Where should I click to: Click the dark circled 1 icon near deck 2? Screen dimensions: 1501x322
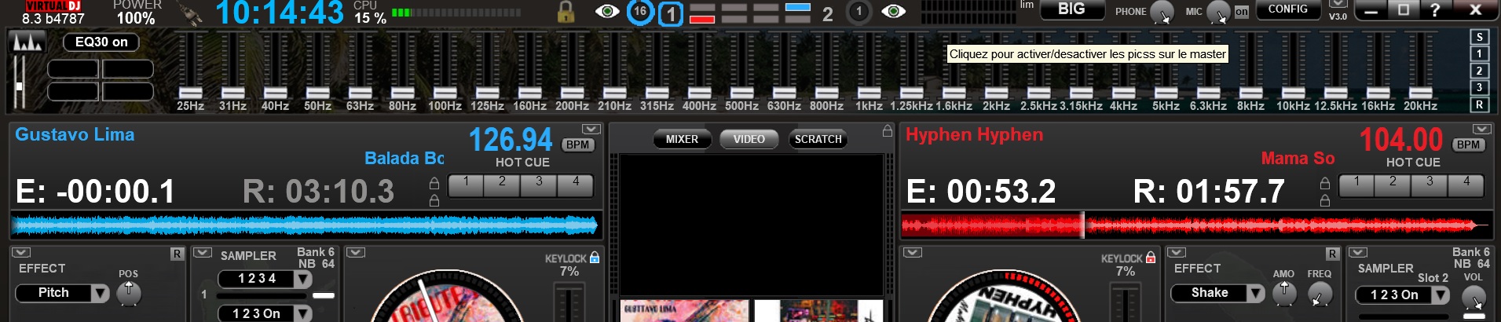tap(858, 12)
